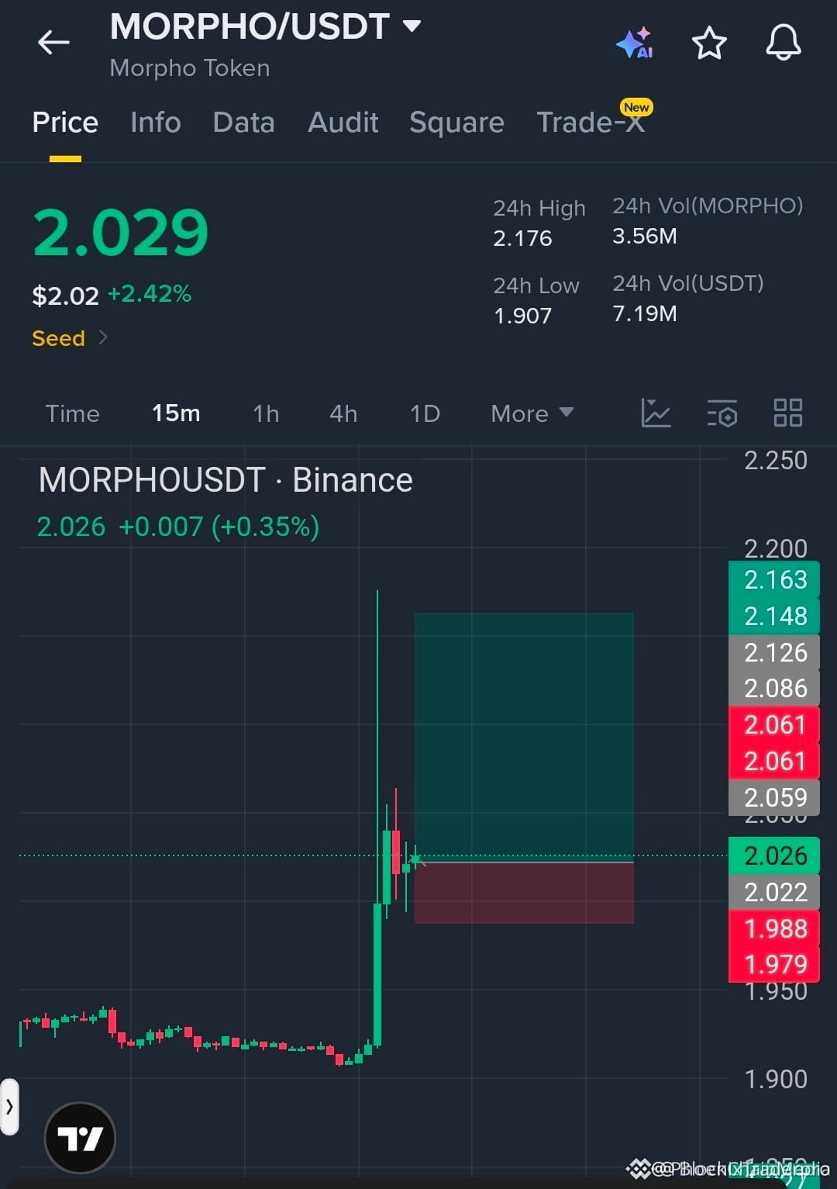
Task: Tap the Seed label link
Action: pyautogui.click(x=58, y=338)
